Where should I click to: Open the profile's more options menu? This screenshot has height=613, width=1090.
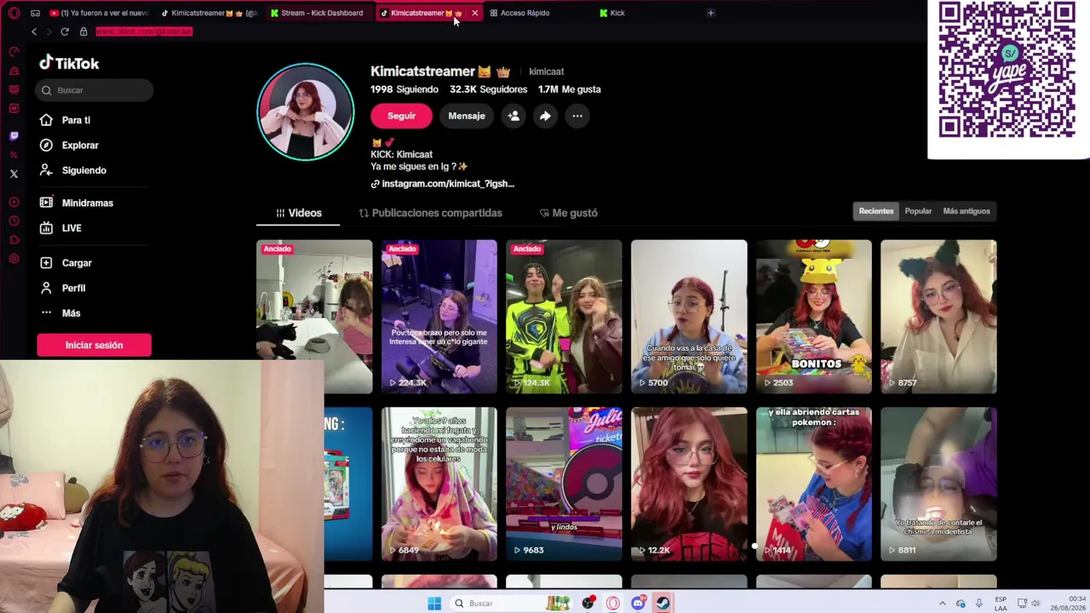coord(577,116)
